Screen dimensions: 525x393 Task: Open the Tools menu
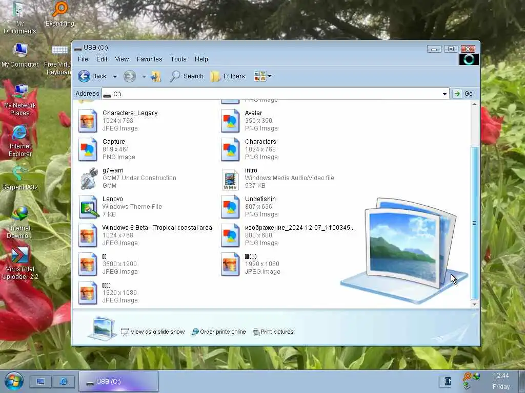178,59
